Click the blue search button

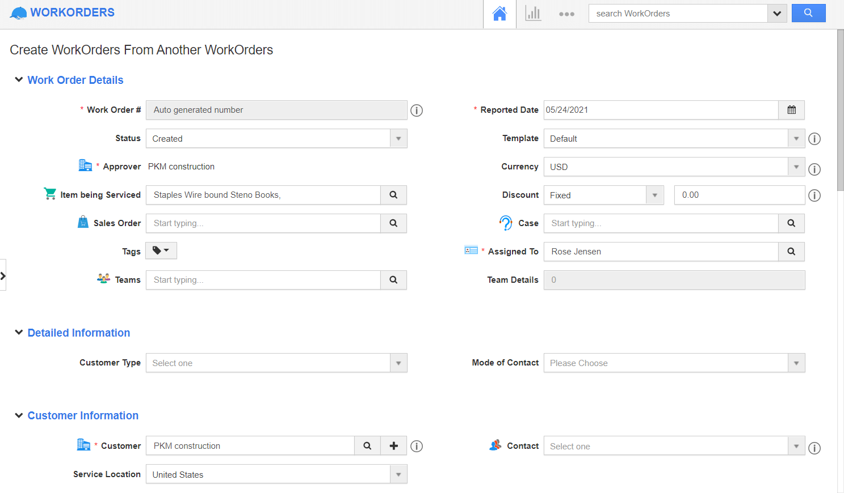point(808,13)
